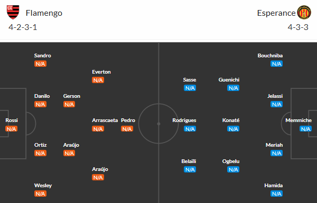
Task: Open the Flamengo team name link
Action: pos(44,13)
